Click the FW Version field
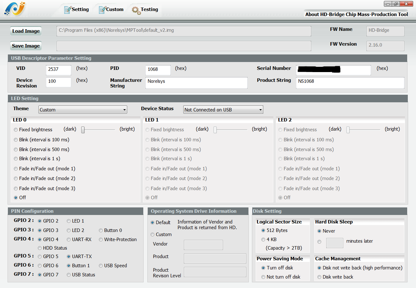This screenshot has height=288, width=416. [x=385, y=46]
